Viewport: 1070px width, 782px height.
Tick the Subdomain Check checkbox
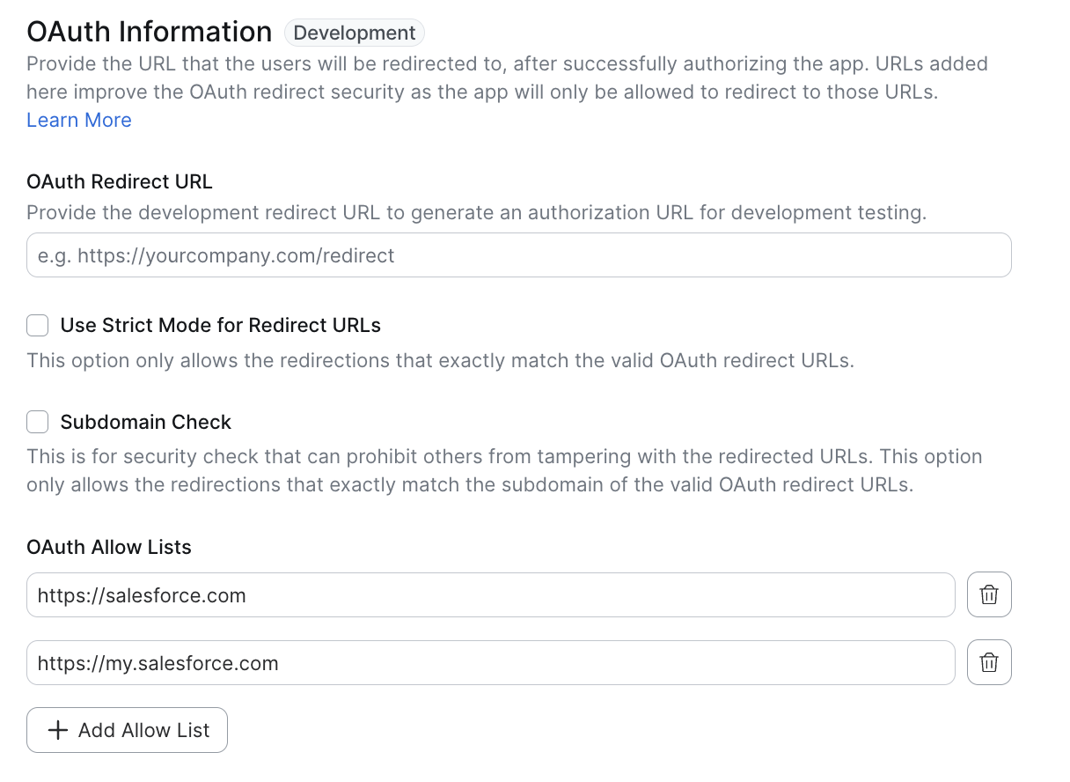pos(37,423)
